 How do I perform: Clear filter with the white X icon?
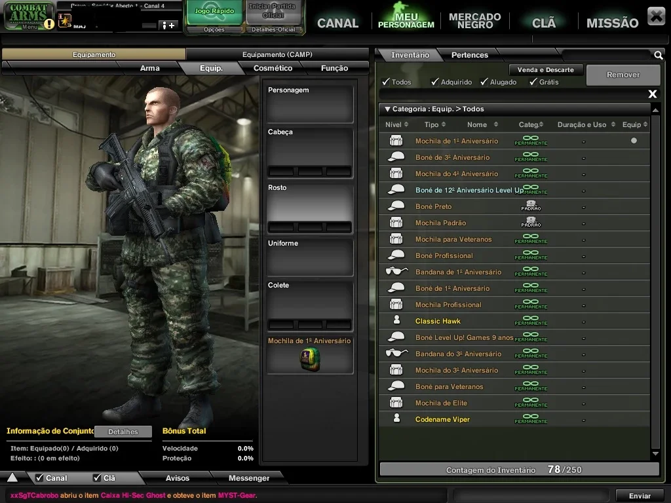pos(652,94)
